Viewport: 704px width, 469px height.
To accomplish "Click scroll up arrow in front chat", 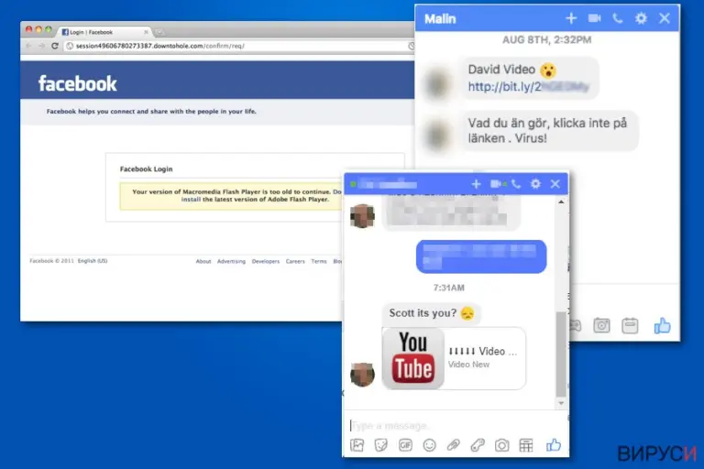I will pyautogui.click(x=561, y=202).
